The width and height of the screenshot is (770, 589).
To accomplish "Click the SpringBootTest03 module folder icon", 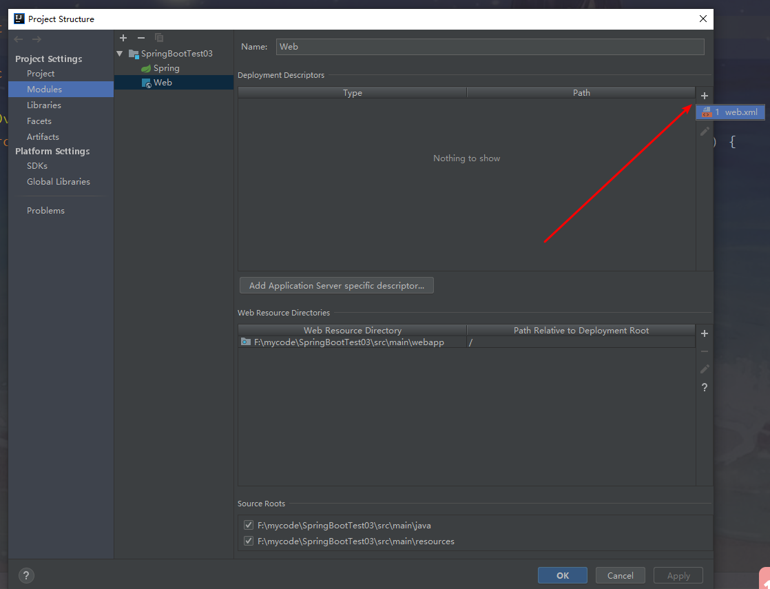I will point(134,54).
